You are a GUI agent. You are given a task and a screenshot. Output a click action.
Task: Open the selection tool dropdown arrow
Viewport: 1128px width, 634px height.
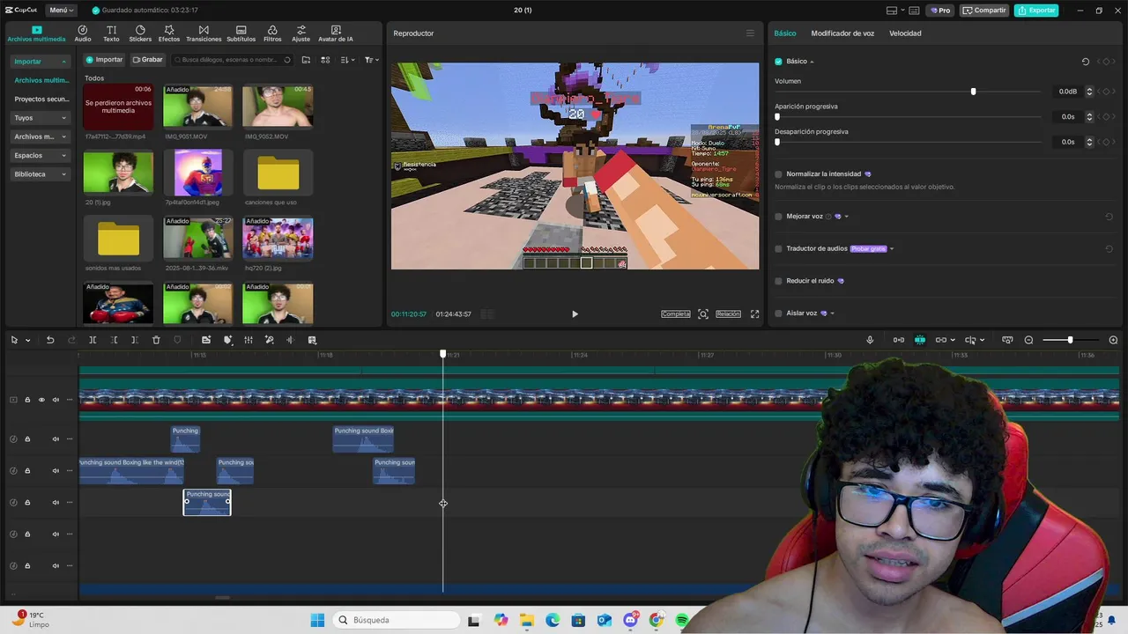[28, 341]
